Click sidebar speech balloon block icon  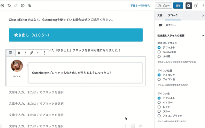[x=160, y=25]
